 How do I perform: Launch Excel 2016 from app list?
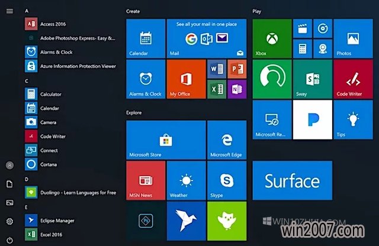click(72, 234)
